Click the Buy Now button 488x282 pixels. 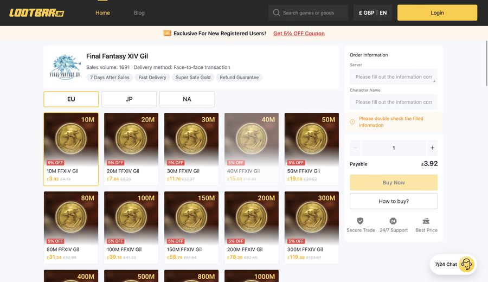coord(394,182)
